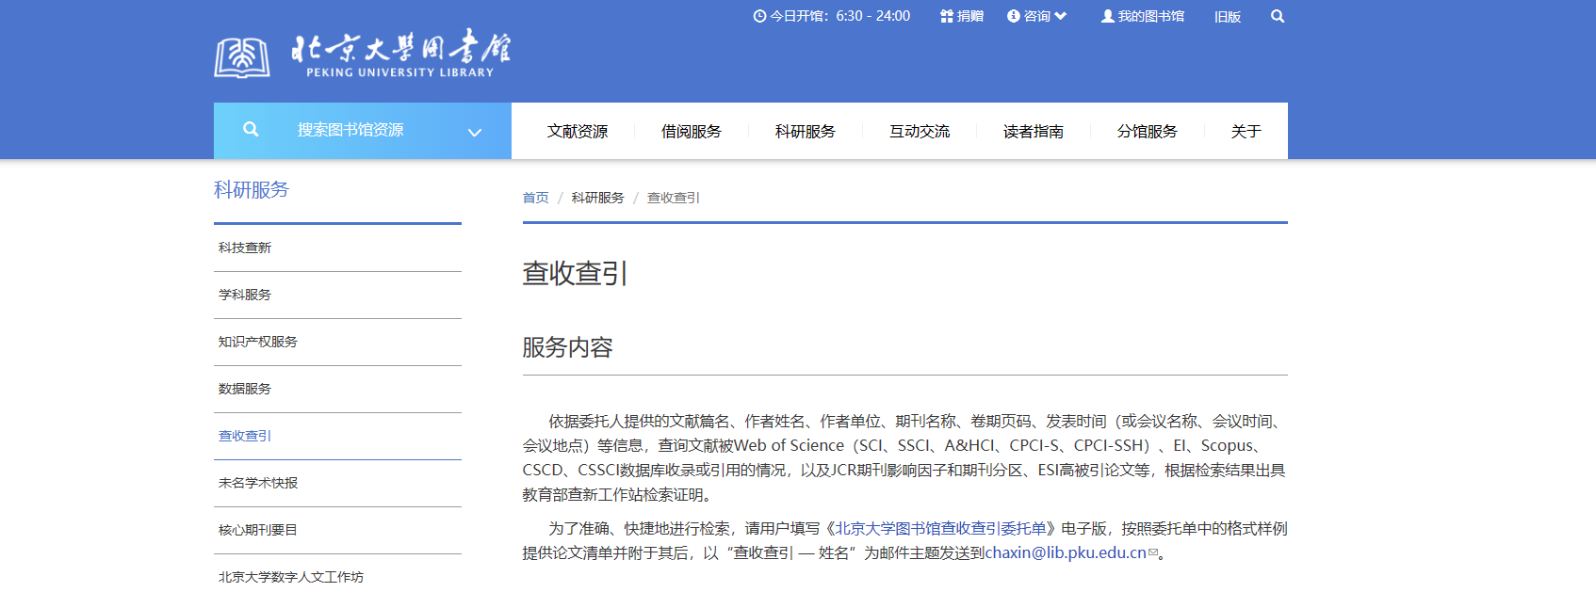
Task: Click the 科研服务 sidebar heading
Action: coord(252,190)
